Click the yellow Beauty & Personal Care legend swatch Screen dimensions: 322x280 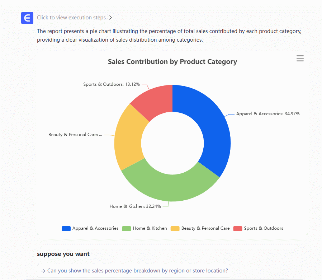(x=175, y=228)
